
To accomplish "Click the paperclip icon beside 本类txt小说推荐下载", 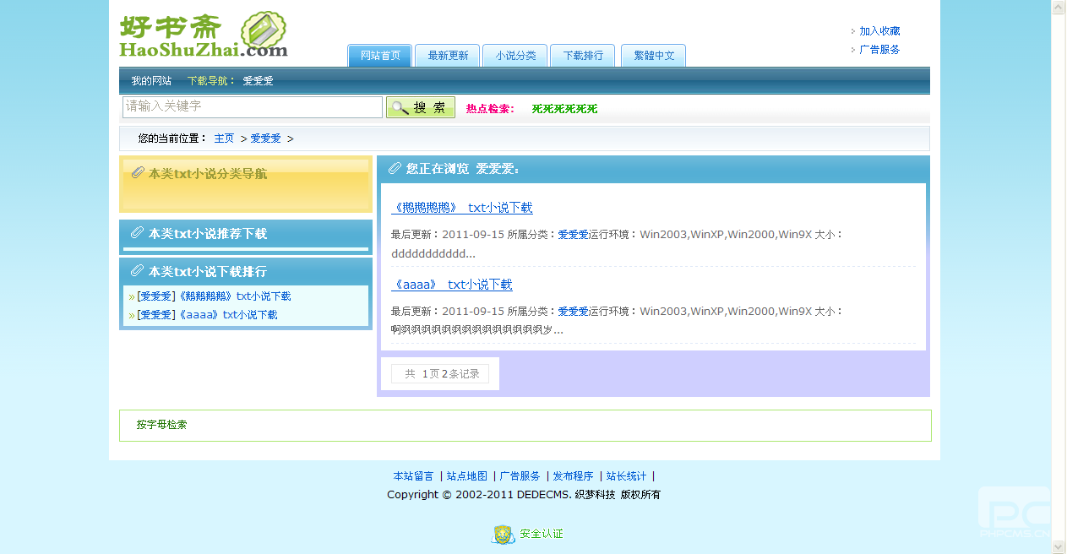I will tap(138, 232).
